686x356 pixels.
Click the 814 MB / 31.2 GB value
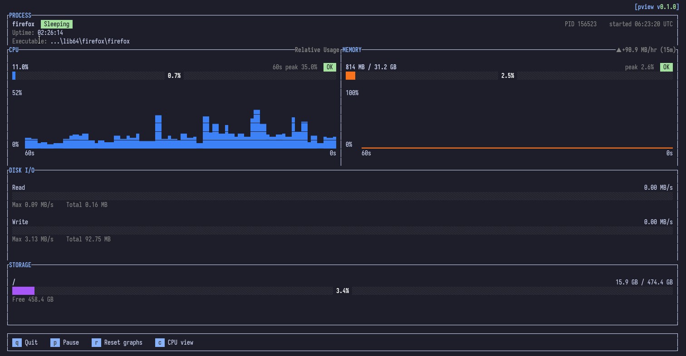tap(371, 67)
